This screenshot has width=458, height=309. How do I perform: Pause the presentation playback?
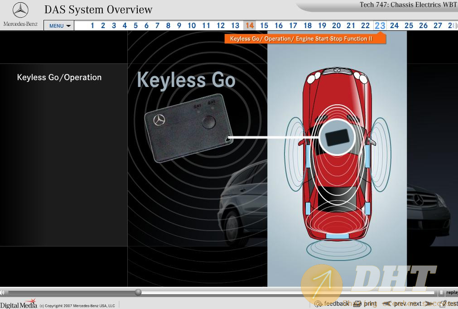441,292
